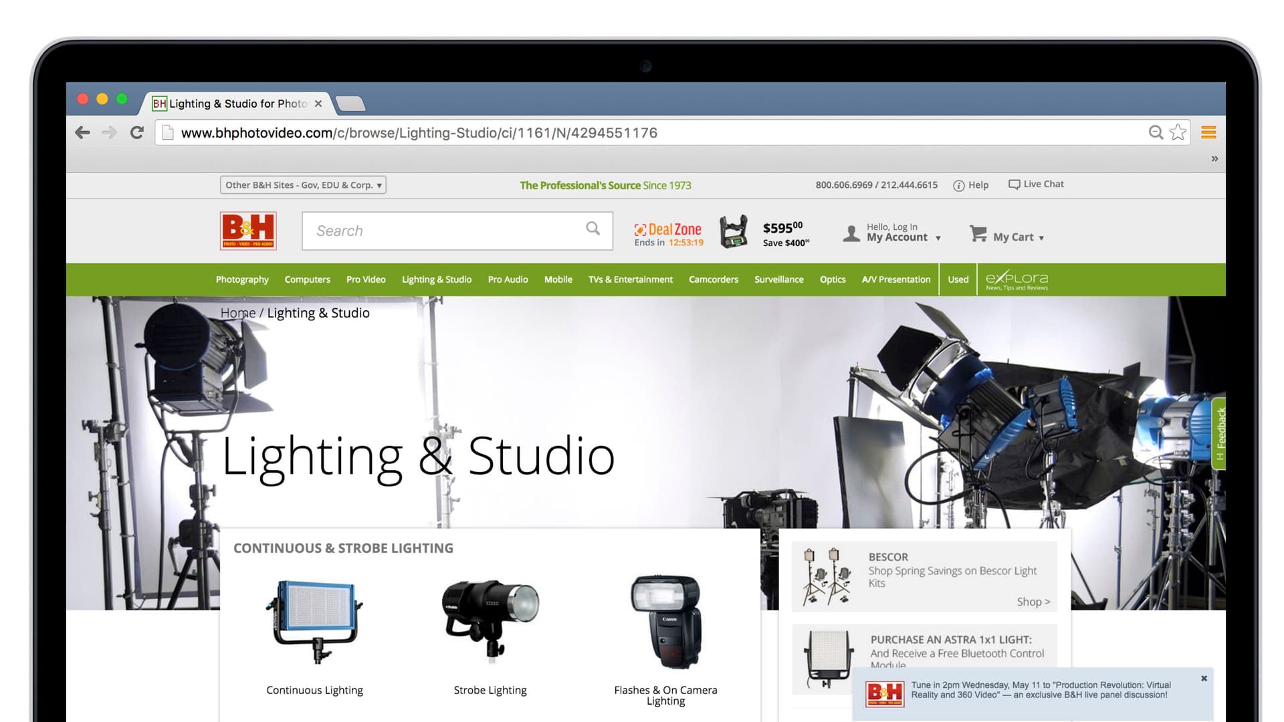
Task: Open the Camcorders menu item
Action: [713, 279]
